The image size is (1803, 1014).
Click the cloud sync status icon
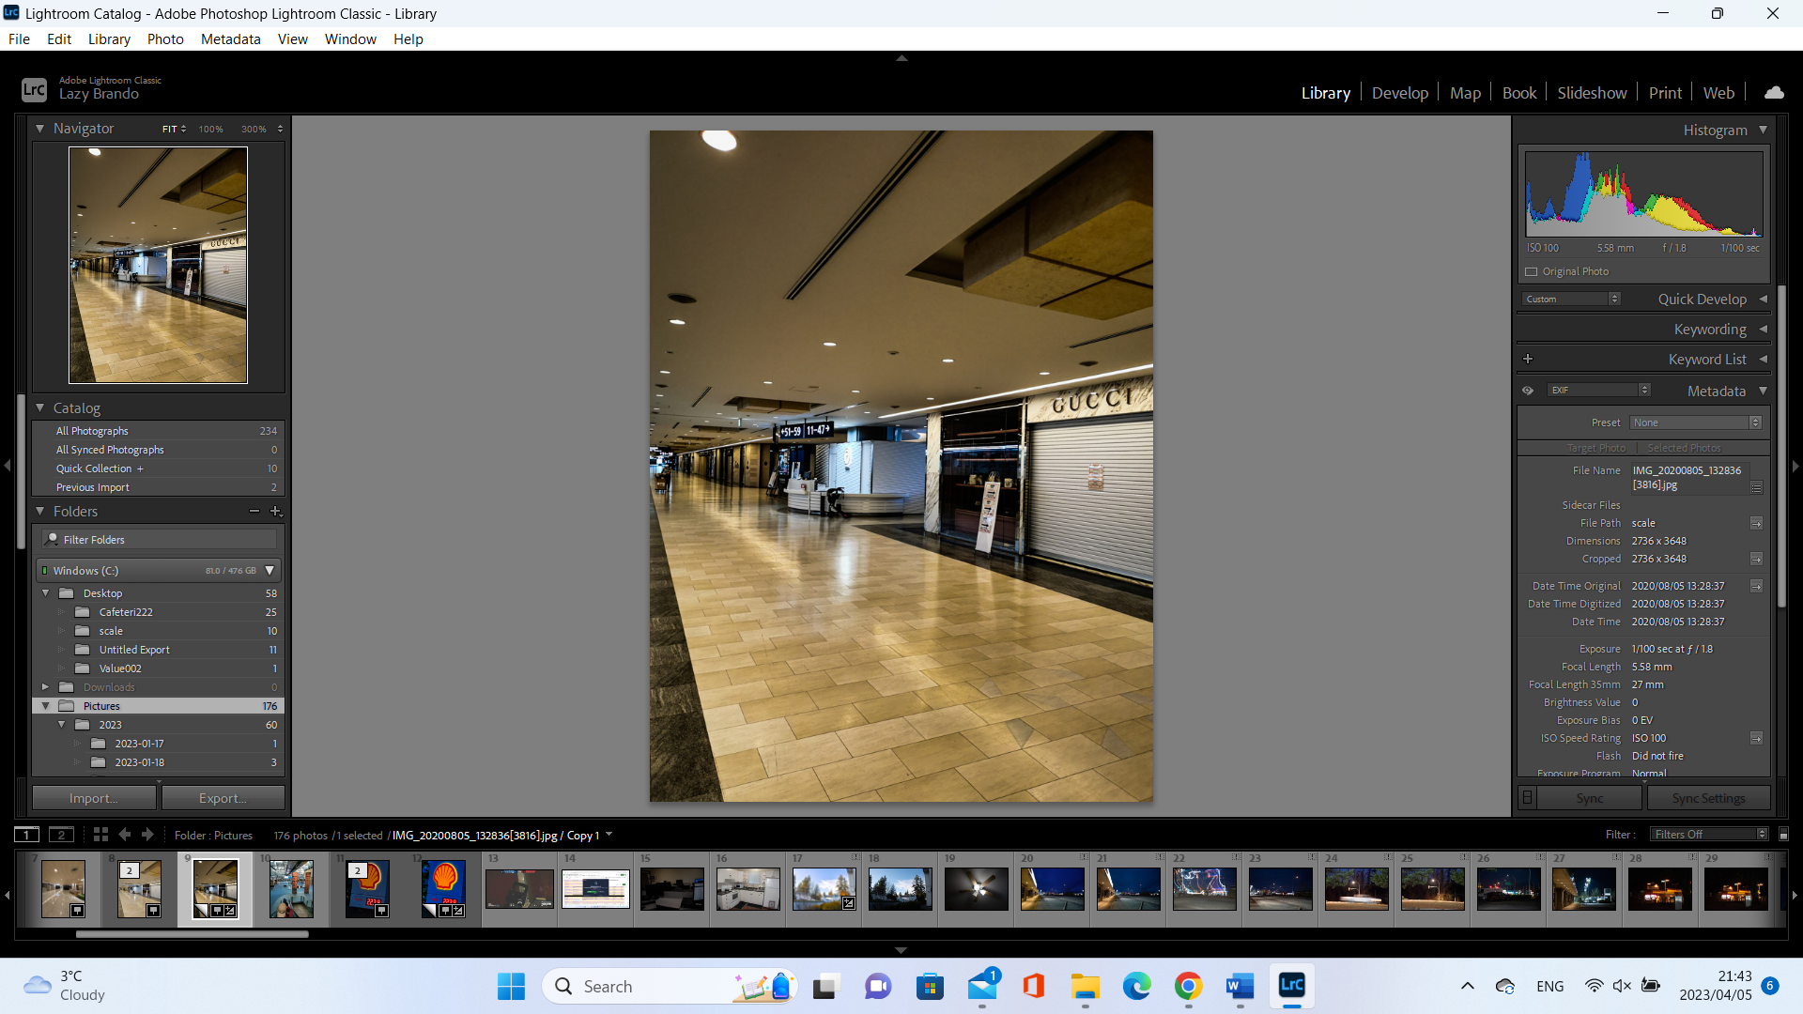[1774, 93]
